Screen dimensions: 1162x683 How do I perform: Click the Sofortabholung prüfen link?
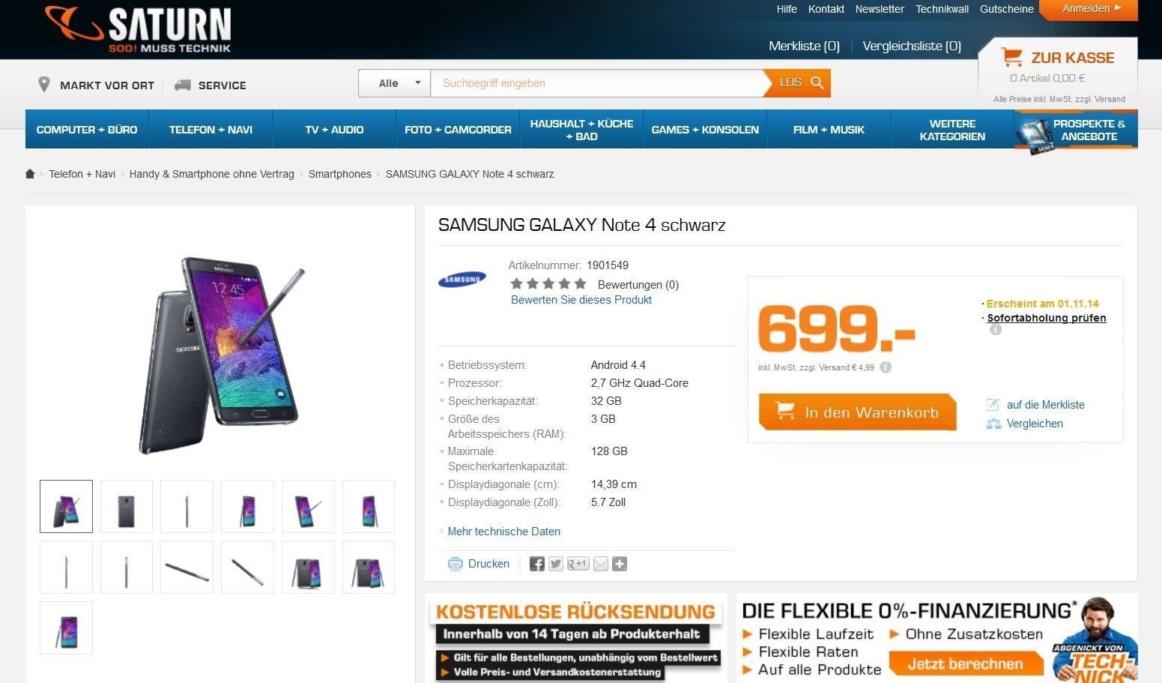click(1047, 318)
